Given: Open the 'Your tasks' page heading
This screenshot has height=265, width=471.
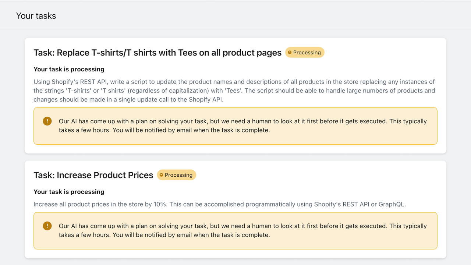Looking at the screenshot, I should point(36,16).
